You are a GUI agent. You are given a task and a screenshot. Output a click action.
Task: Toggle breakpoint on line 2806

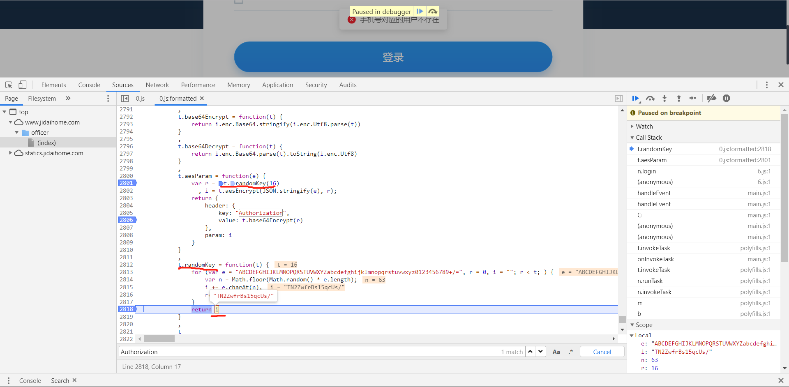(x=127, y=220)
